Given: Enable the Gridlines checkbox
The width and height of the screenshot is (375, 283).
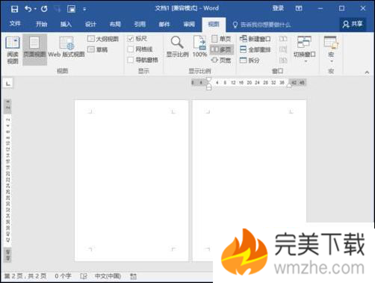Looking at the screenshot, I should click(131, 49).
